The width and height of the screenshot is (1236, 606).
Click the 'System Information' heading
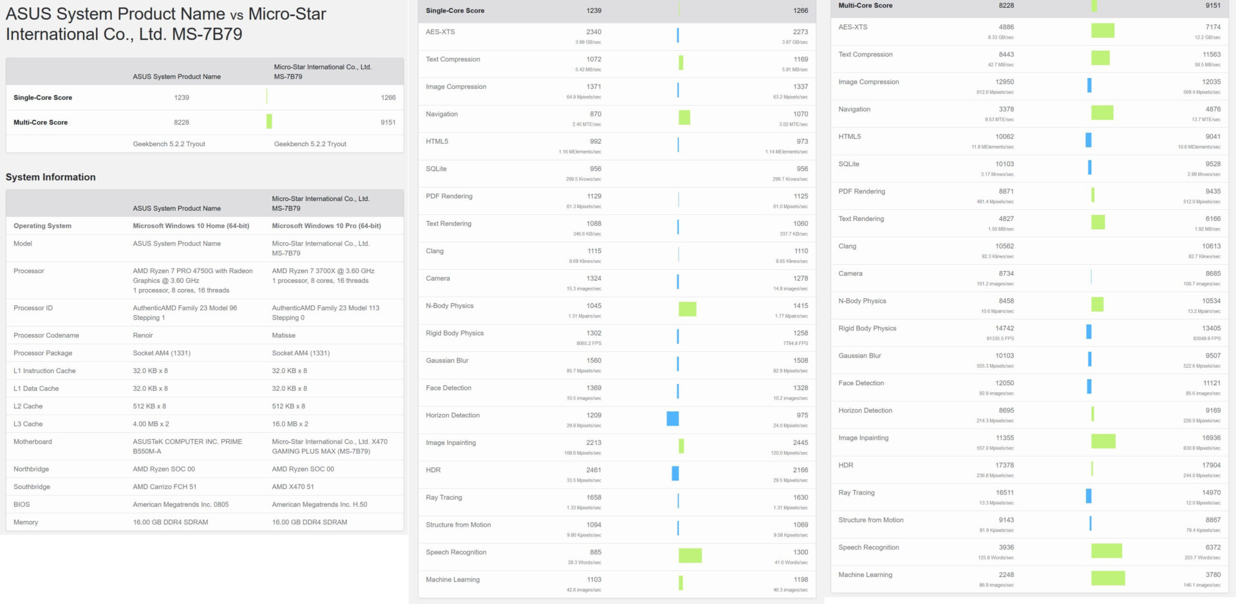[x=50, y=177]
